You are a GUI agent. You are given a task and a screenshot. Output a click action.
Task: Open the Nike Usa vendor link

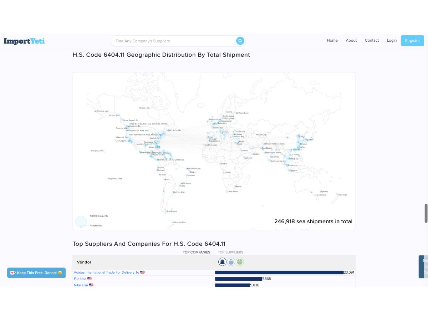81,285
